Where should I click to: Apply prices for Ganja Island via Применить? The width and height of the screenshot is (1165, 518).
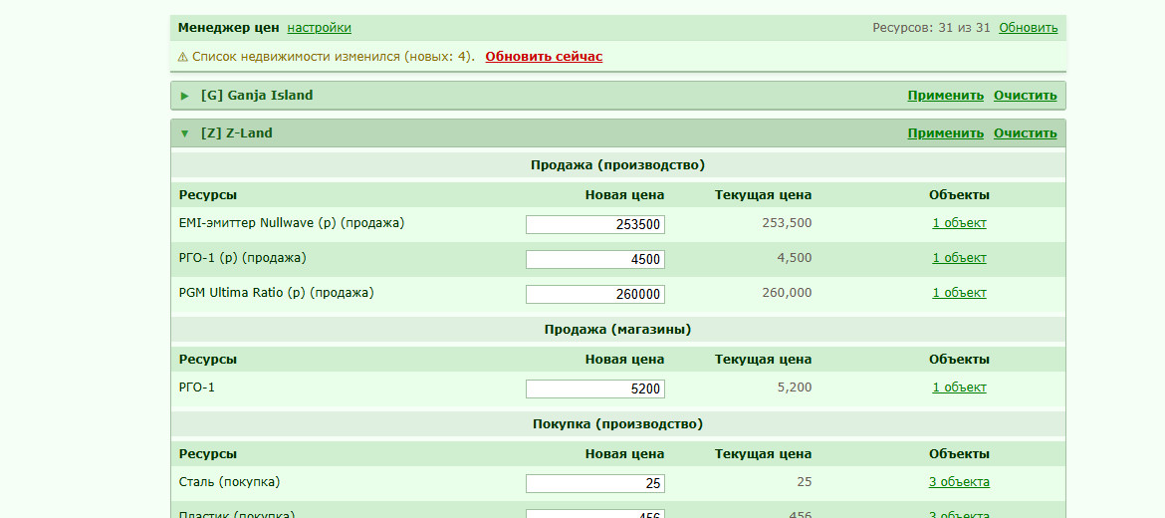[x=945, y=96]
